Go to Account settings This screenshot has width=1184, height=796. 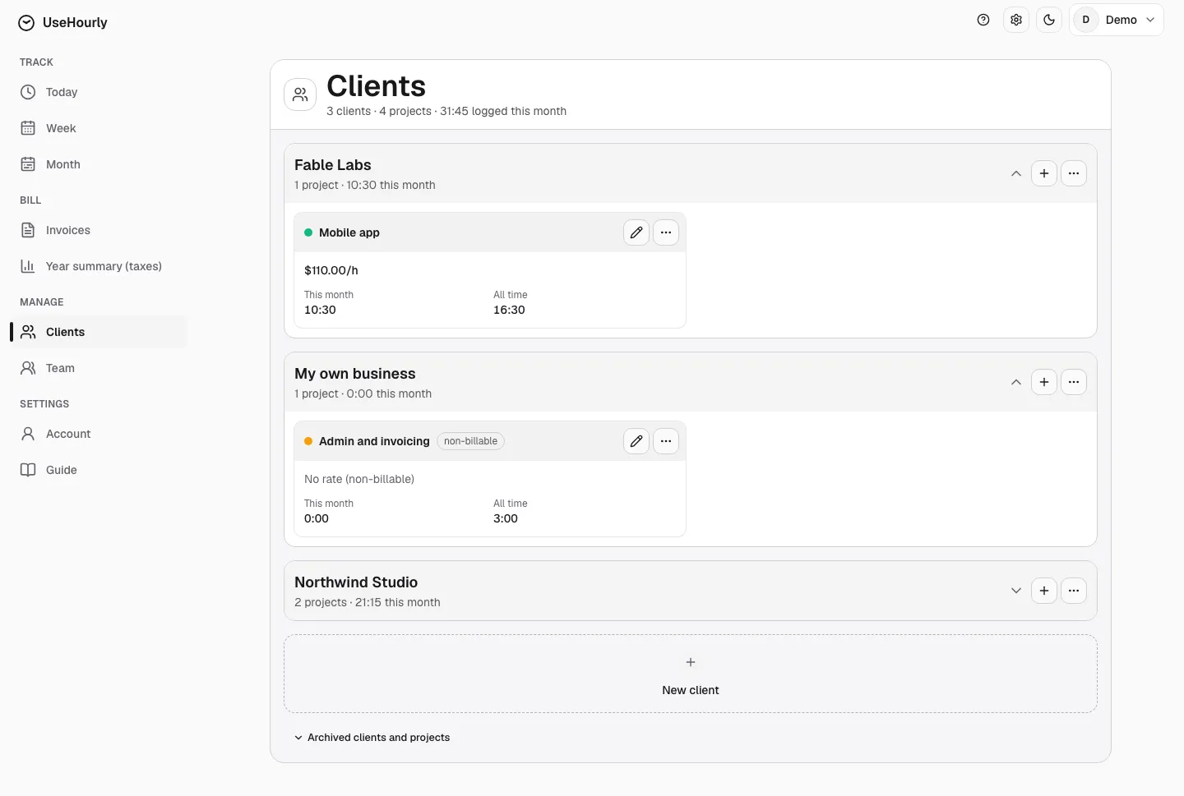coord(99,434)
